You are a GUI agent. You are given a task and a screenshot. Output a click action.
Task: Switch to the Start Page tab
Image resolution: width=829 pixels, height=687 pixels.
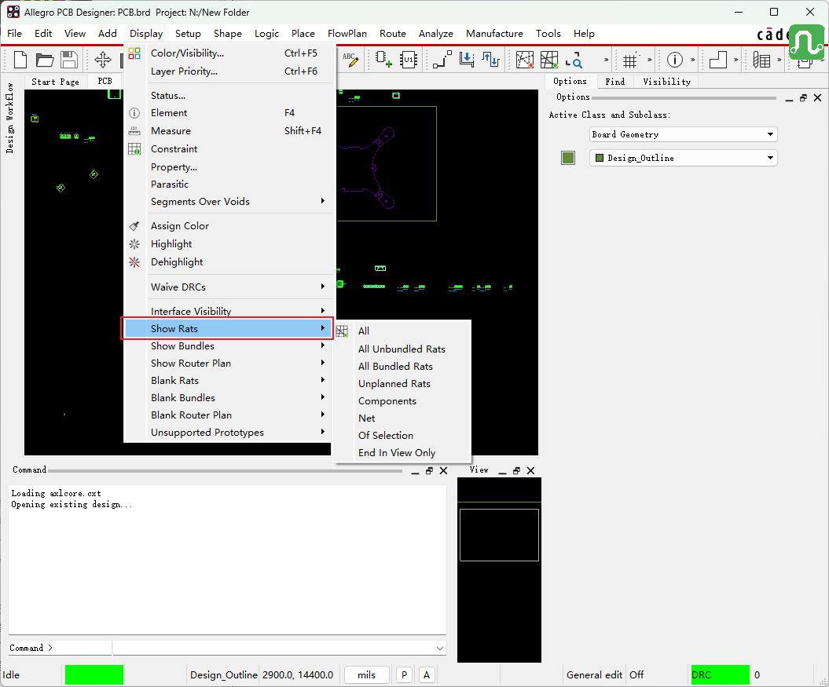click(x=55, y=82)
